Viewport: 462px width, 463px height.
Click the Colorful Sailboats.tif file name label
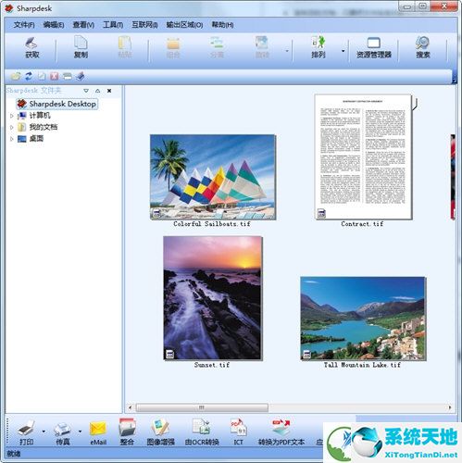click(212, 224)
